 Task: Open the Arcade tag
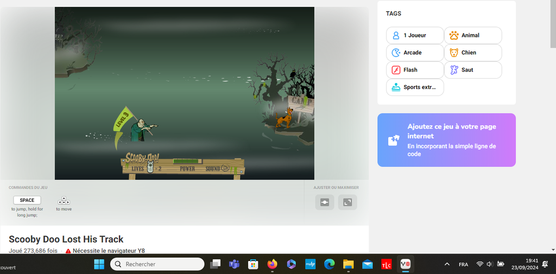(x=415, y=53)
